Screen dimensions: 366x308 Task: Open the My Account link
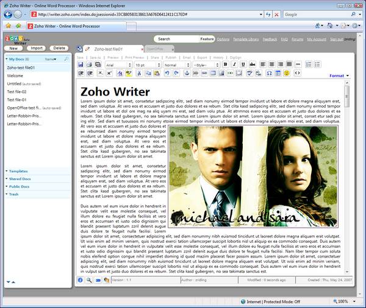[x=317, y=40]
